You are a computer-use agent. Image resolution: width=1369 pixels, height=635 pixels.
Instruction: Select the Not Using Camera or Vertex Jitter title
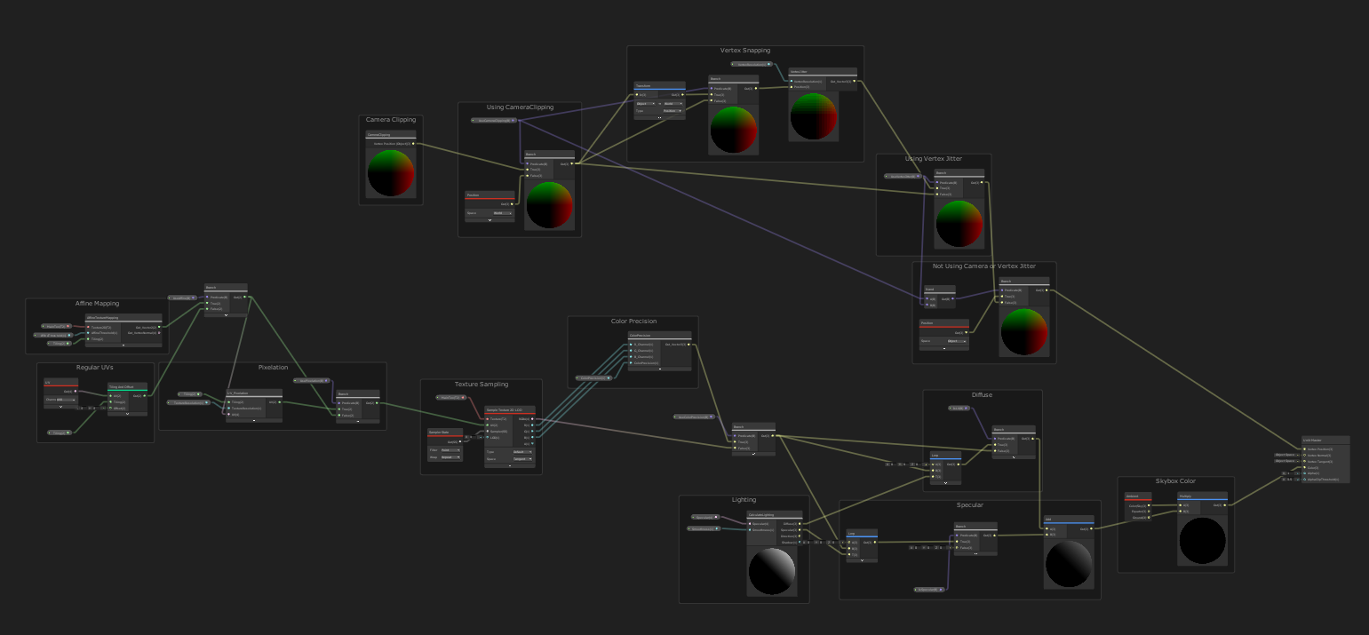pos(983,266)
